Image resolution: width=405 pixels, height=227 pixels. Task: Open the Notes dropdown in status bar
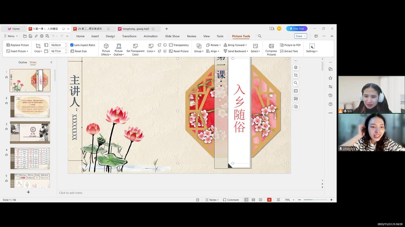coord(213,200)
